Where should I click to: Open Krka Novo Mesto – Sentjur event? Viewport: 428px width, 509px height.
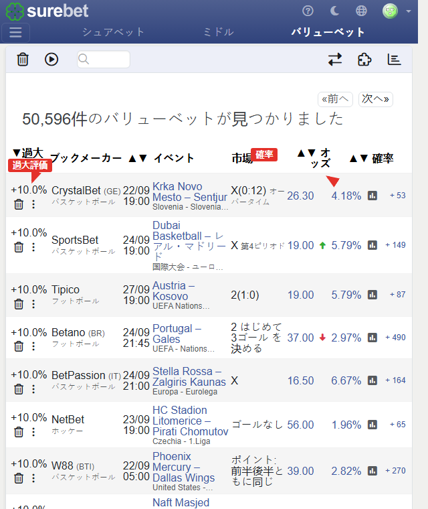190,192
